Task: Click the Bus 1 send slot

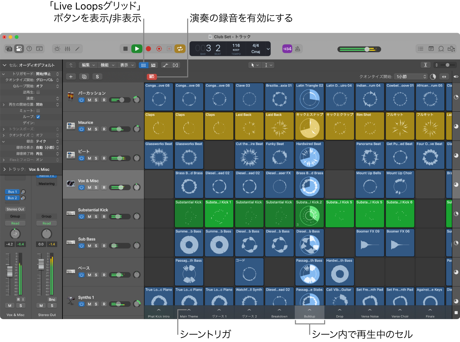Action: coord(12,192)
